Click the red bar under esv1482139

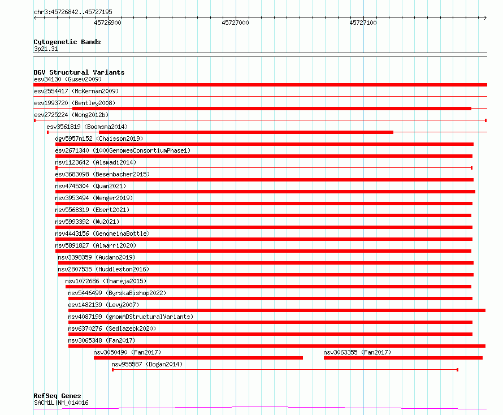pyautogui.click(x=277, y=310)
